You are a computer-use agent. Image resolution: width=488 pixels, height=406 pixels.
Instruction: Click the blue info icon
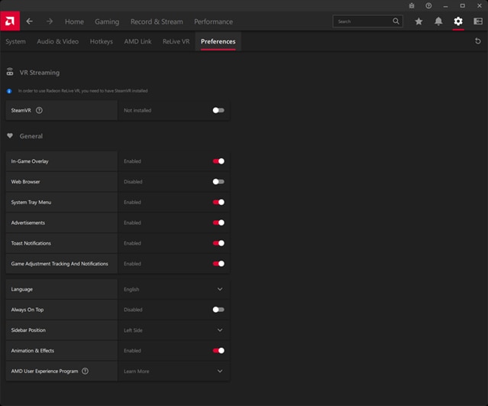coord(9,91)
